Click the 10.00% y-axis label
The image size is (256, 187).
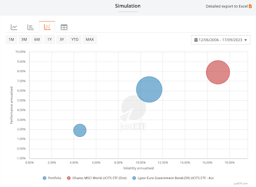20,52
